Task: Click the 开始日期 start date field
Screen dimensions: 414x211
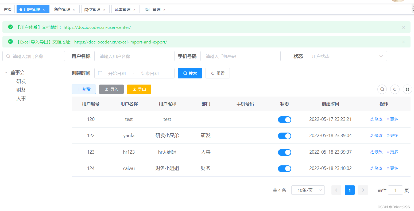Action: point(117,73)
